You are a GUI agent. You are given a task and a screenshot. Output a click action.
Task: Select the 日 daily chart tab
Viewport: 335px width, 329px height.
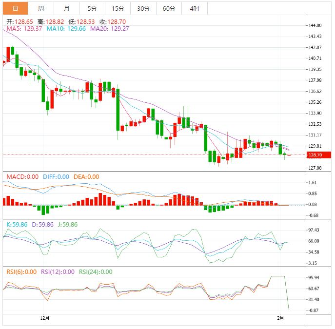pyautogui.click(x=16, y=9)
